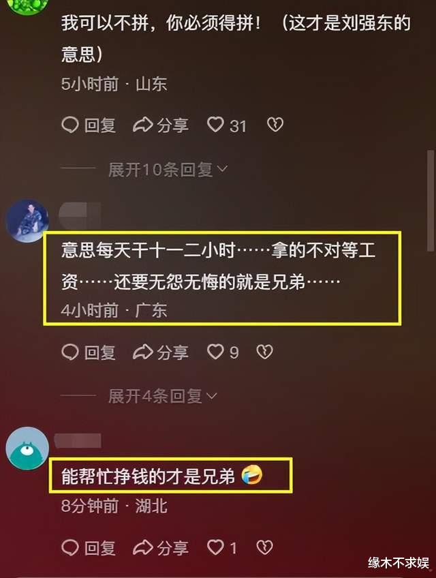Dislike the Shandong comment with broken heart
Screen dimensions: 436x578
[x=275, y=125]
